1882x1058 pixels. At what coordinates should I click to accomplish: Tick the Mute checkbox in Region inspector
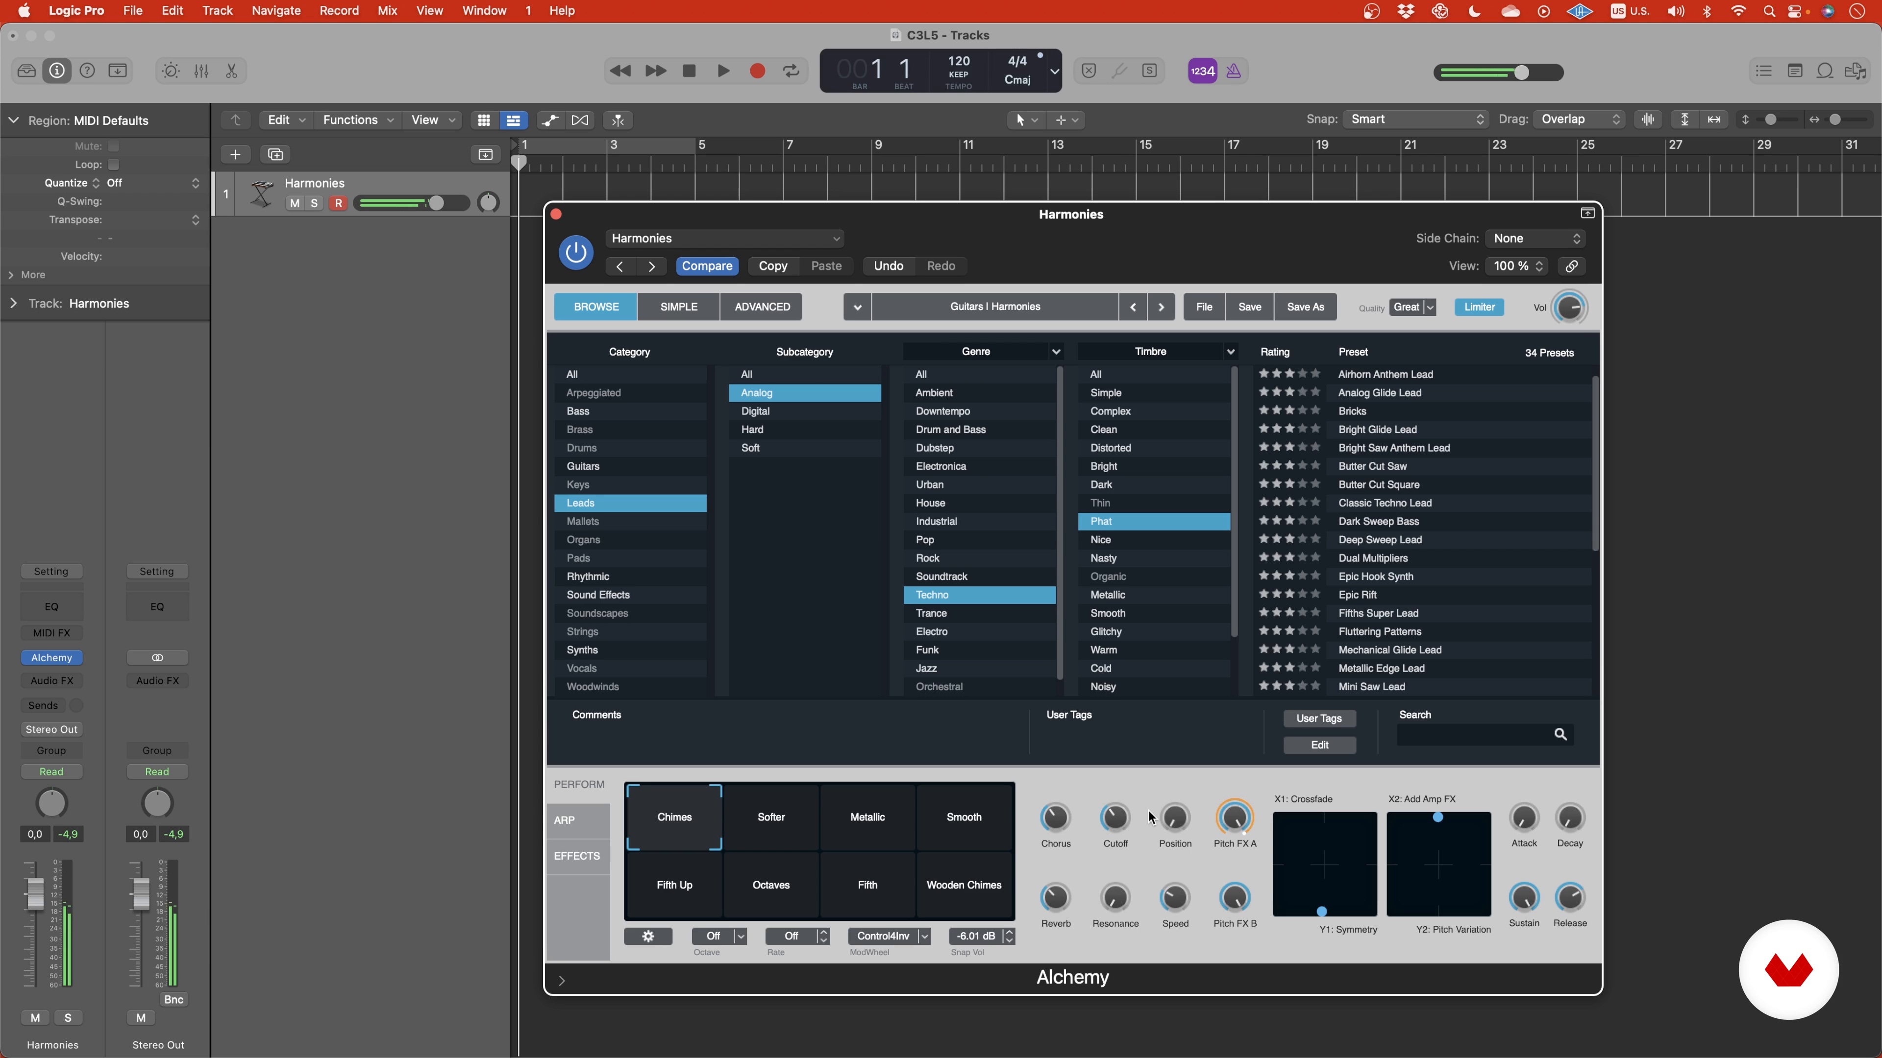113,146
